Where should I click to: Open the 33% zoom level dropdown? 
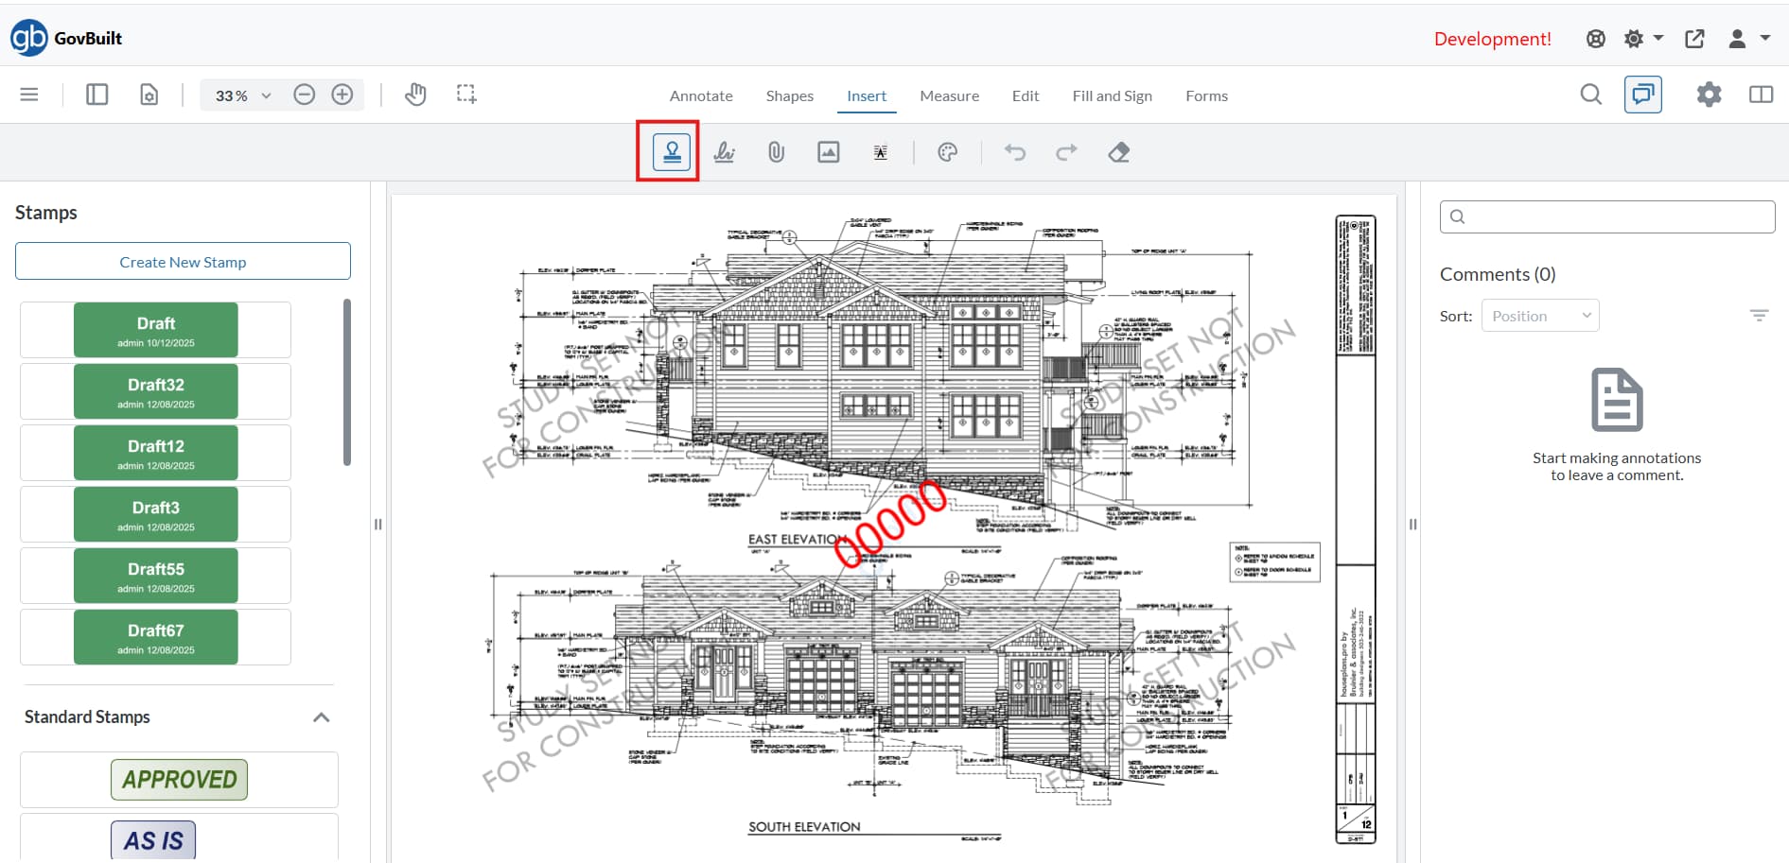pos(243,95)
